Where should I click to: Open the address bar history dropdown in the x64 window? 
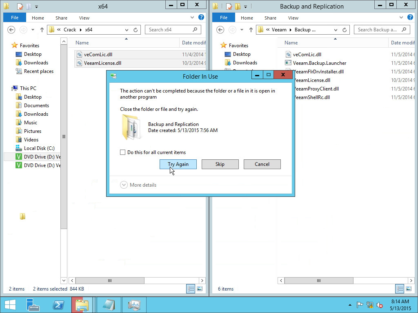127,30
